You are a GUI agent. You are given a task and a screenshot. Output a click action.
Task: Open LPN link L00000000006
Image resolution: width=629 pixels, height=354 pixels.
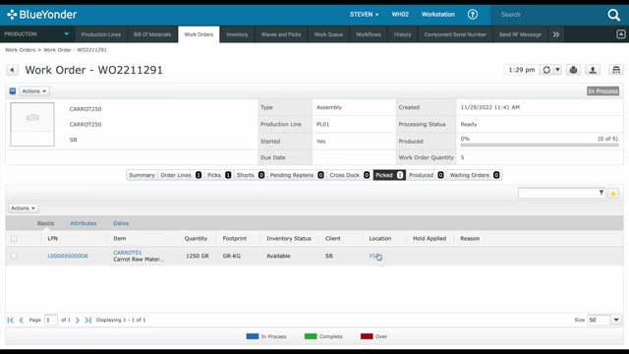point(68,256)
